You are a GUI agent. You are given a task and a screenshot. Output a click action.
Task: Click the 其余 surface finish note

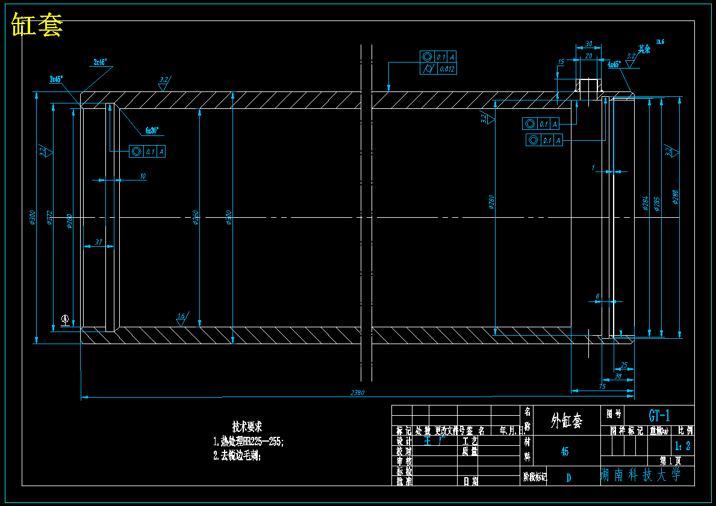click(644, 49)
